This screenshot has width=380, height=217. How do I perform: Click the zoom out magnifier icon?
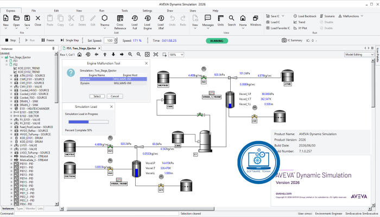pyautogui.click(x=138, y=54)
